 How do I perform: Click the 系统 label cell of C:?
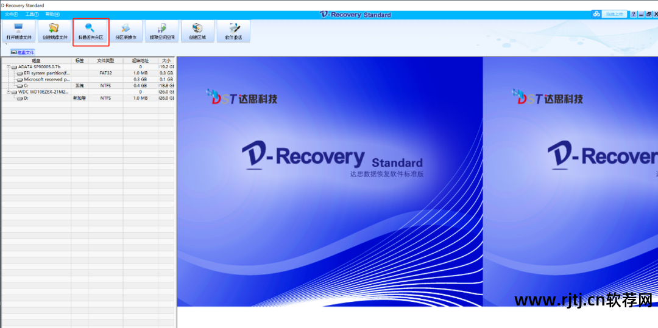80,85
